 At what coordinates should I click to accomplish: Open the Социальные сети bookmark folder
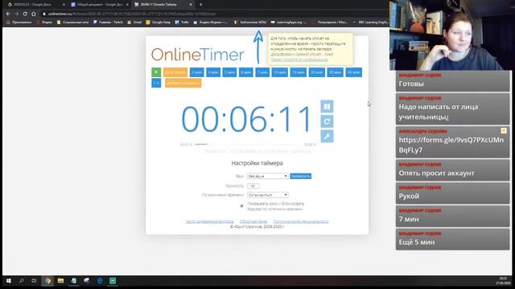[x=72, y=22]
